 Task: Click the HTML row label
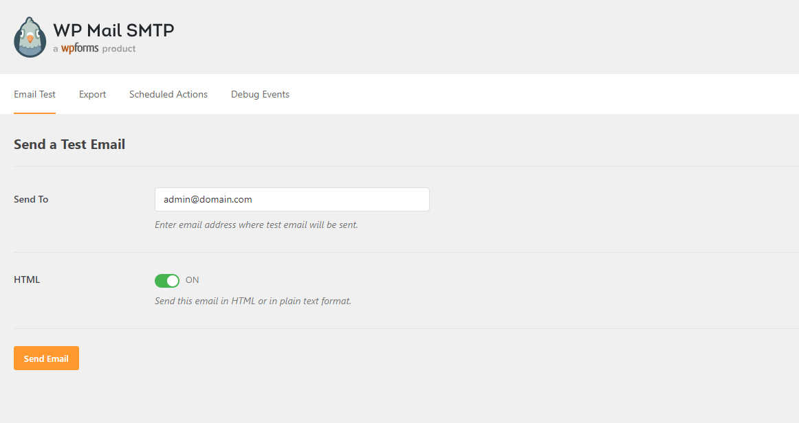26,279
